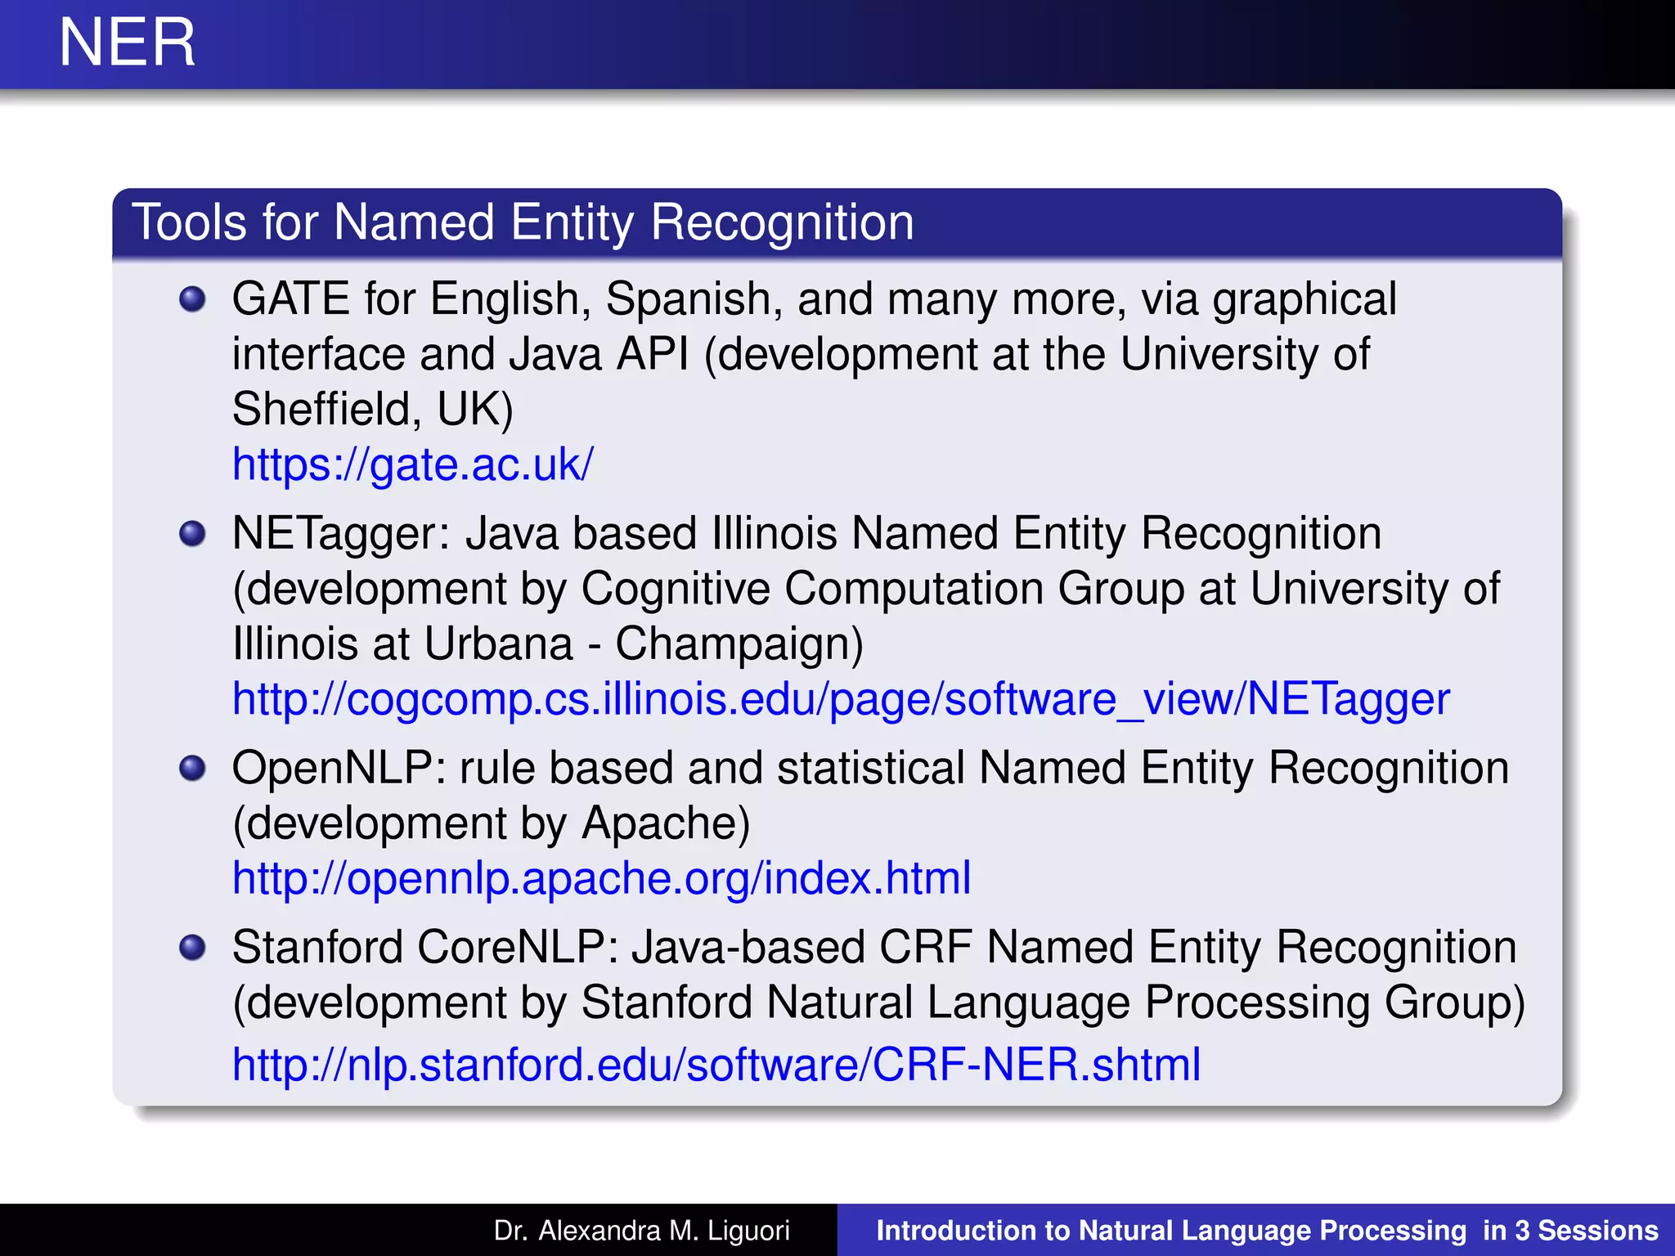Open the https://gate.ac.uk/ link
The width and height of the screenshot is (1675, 1256).
point(413,464)
